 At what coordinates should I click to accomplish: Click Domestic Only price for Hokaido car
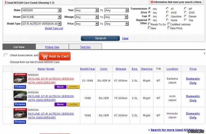pyautogui.click(x=193, y=115)
